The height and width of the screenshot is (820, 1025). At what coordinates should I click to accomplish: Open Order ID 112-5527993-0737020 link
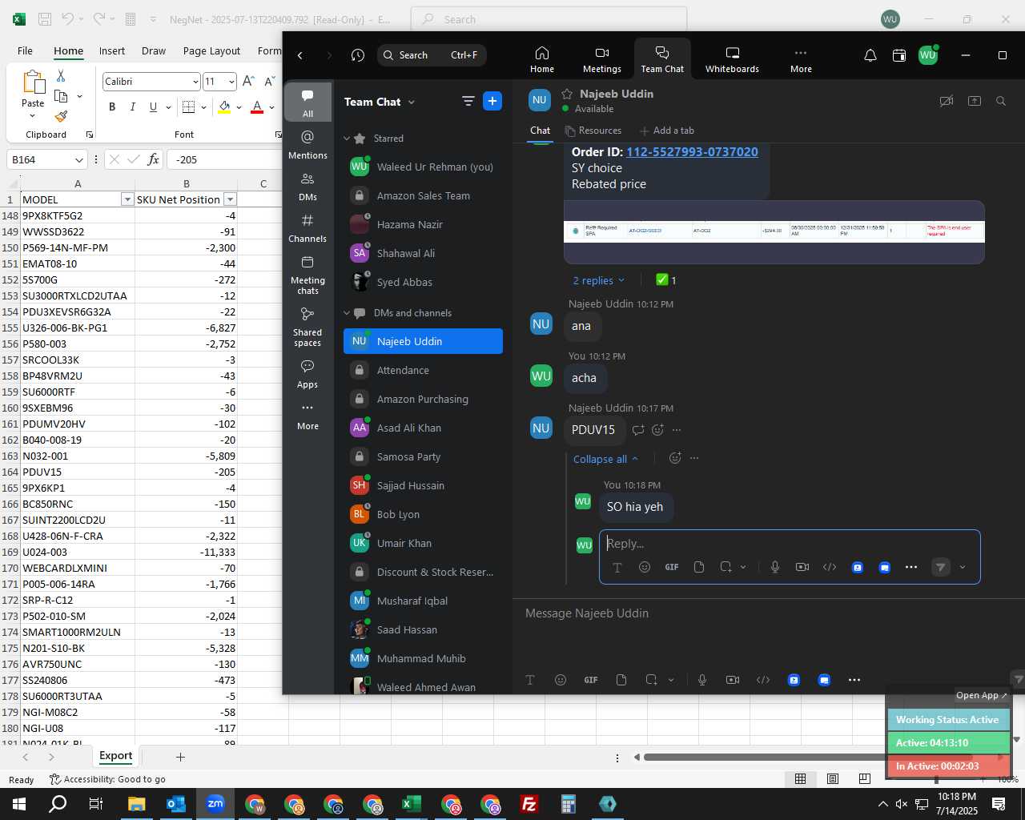[692, 152]
